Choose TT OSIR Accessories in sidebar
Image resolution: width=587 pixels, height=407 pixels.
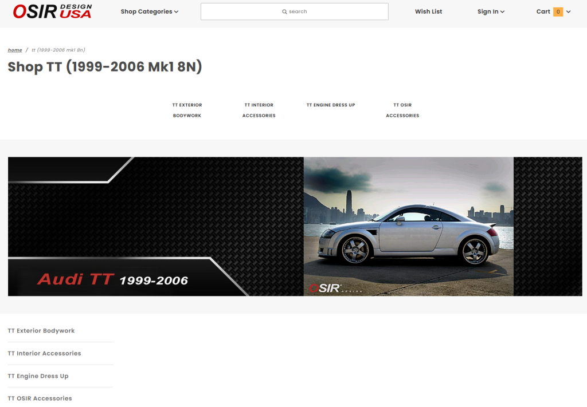(40, 398)
